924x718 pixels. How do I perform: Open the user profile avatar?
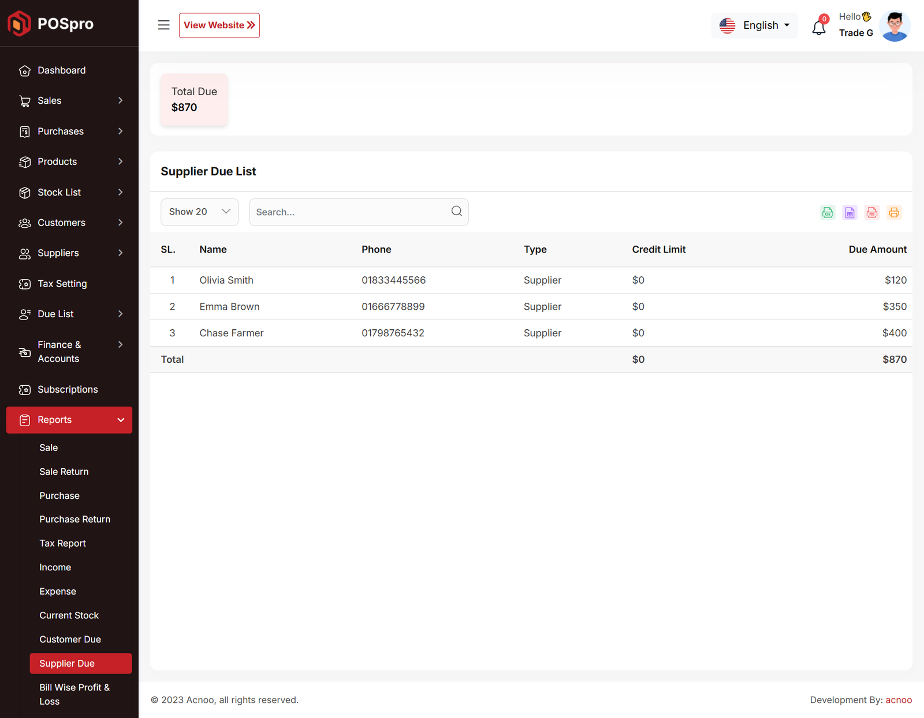(894, 26)
